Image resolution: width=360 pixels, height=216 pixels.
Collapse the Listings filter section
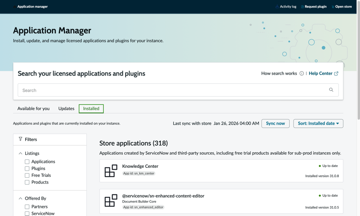click(x=20, y=153)
